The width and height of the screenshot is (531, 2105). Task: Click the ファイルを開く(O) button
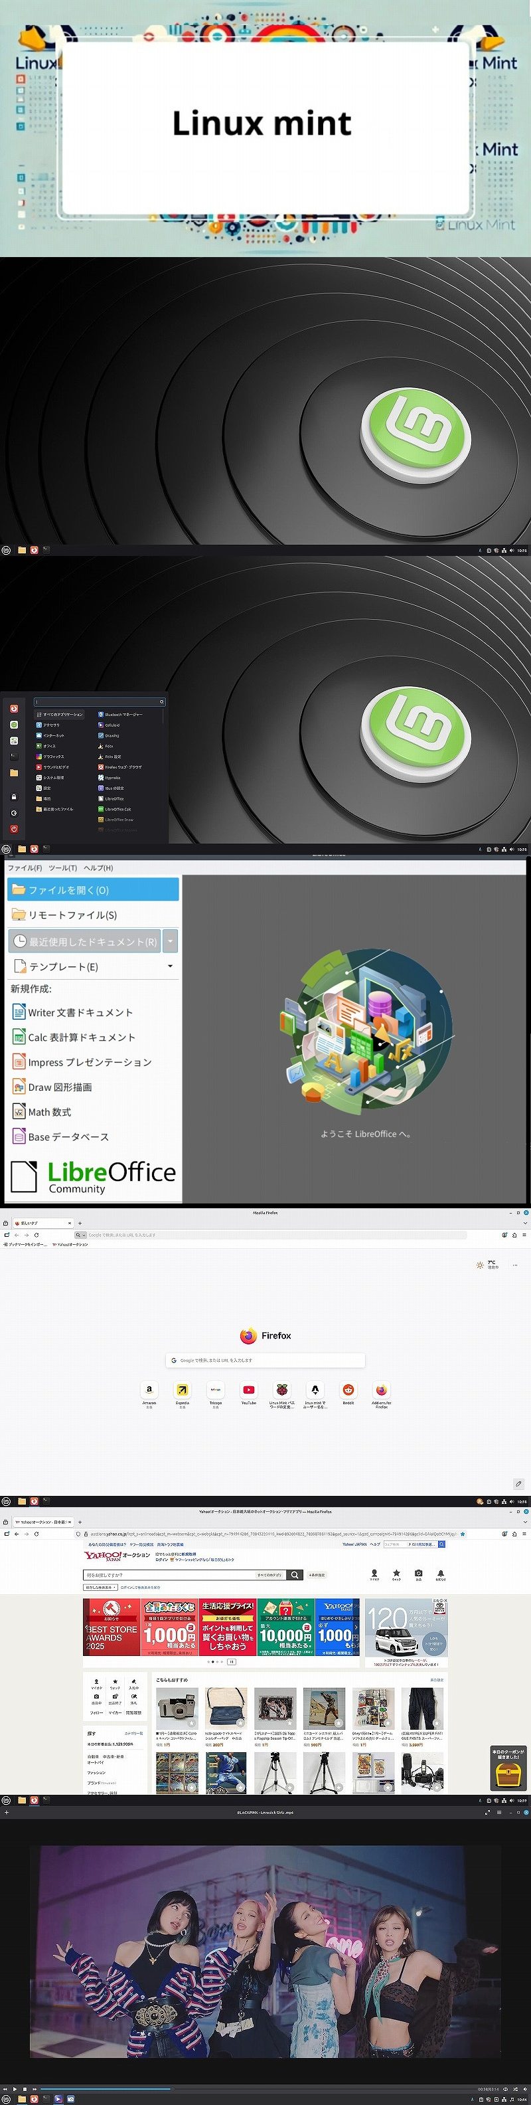click(x=93, y=890)
